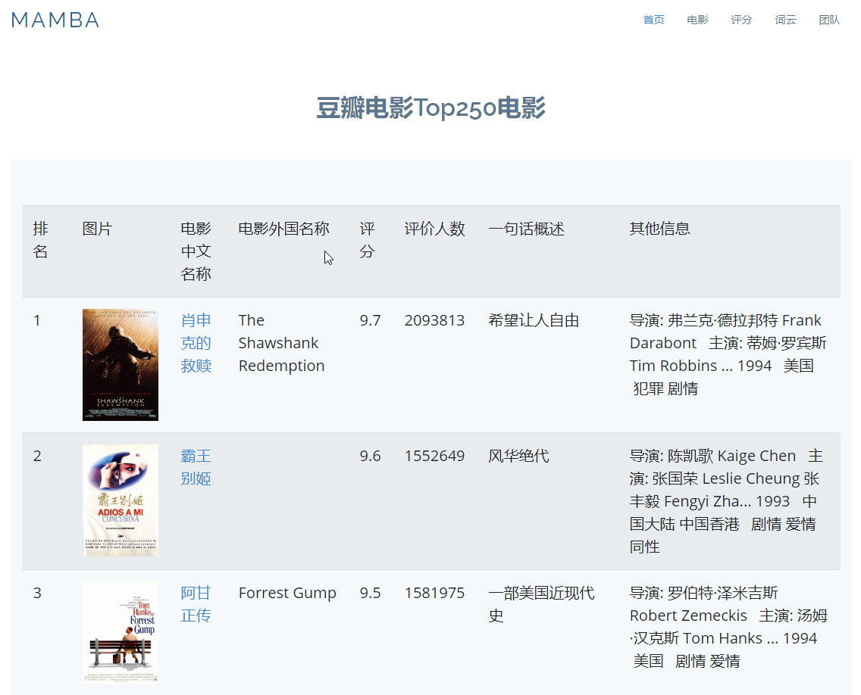
Task: Click the 图片 column header
Action: pos(97,228)
